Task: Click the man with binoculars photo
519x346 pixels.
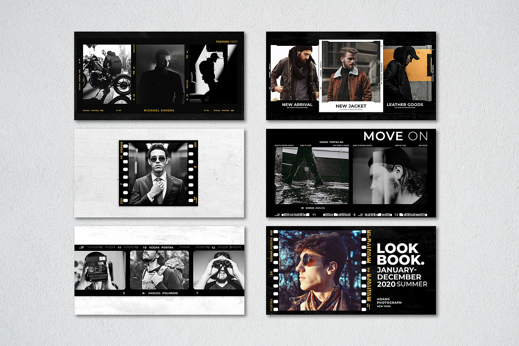Action: (x=219, y=270)
